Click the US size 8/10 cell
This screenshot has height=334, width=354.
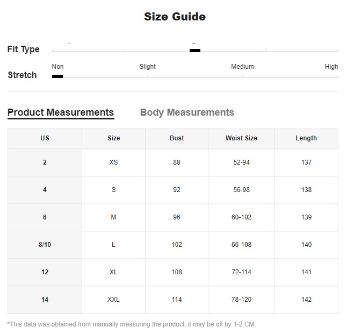coord(45,245)
